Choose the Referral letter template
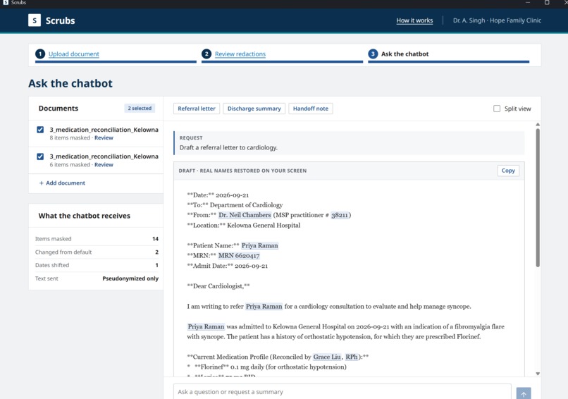 coord(197,109)
